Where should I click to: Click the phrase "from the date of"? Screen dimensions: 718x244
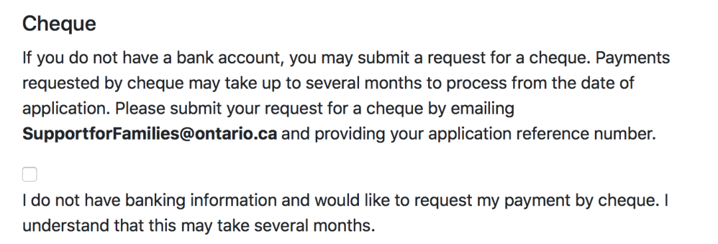[573, 83]
